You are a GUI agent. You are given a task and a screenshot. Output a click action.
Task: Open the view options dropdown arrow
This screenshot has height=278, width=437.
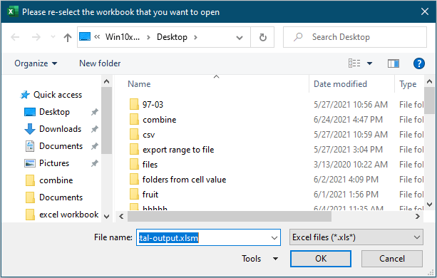369,63
